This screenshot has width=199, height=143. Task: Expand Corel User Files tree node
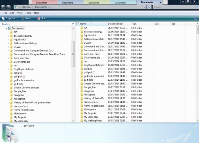coord(8,58)
